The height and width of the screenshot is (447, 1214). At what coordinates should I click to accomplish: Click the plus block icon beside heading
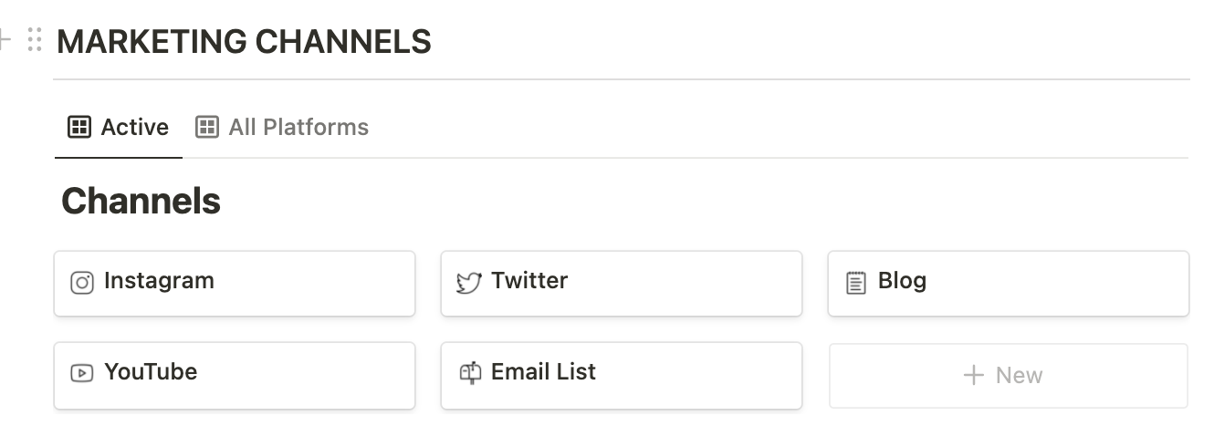(4, 41)
